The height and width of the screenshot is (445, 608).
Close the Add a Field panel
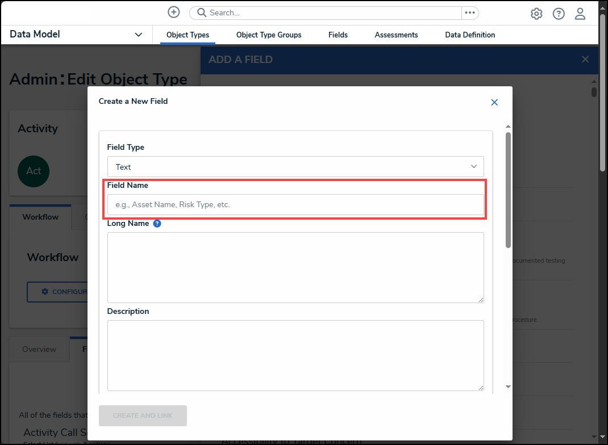[585, 59]
